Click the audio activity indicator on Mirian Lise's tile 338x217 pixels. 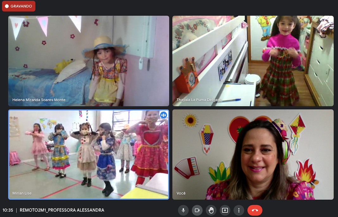pos(163,115)
